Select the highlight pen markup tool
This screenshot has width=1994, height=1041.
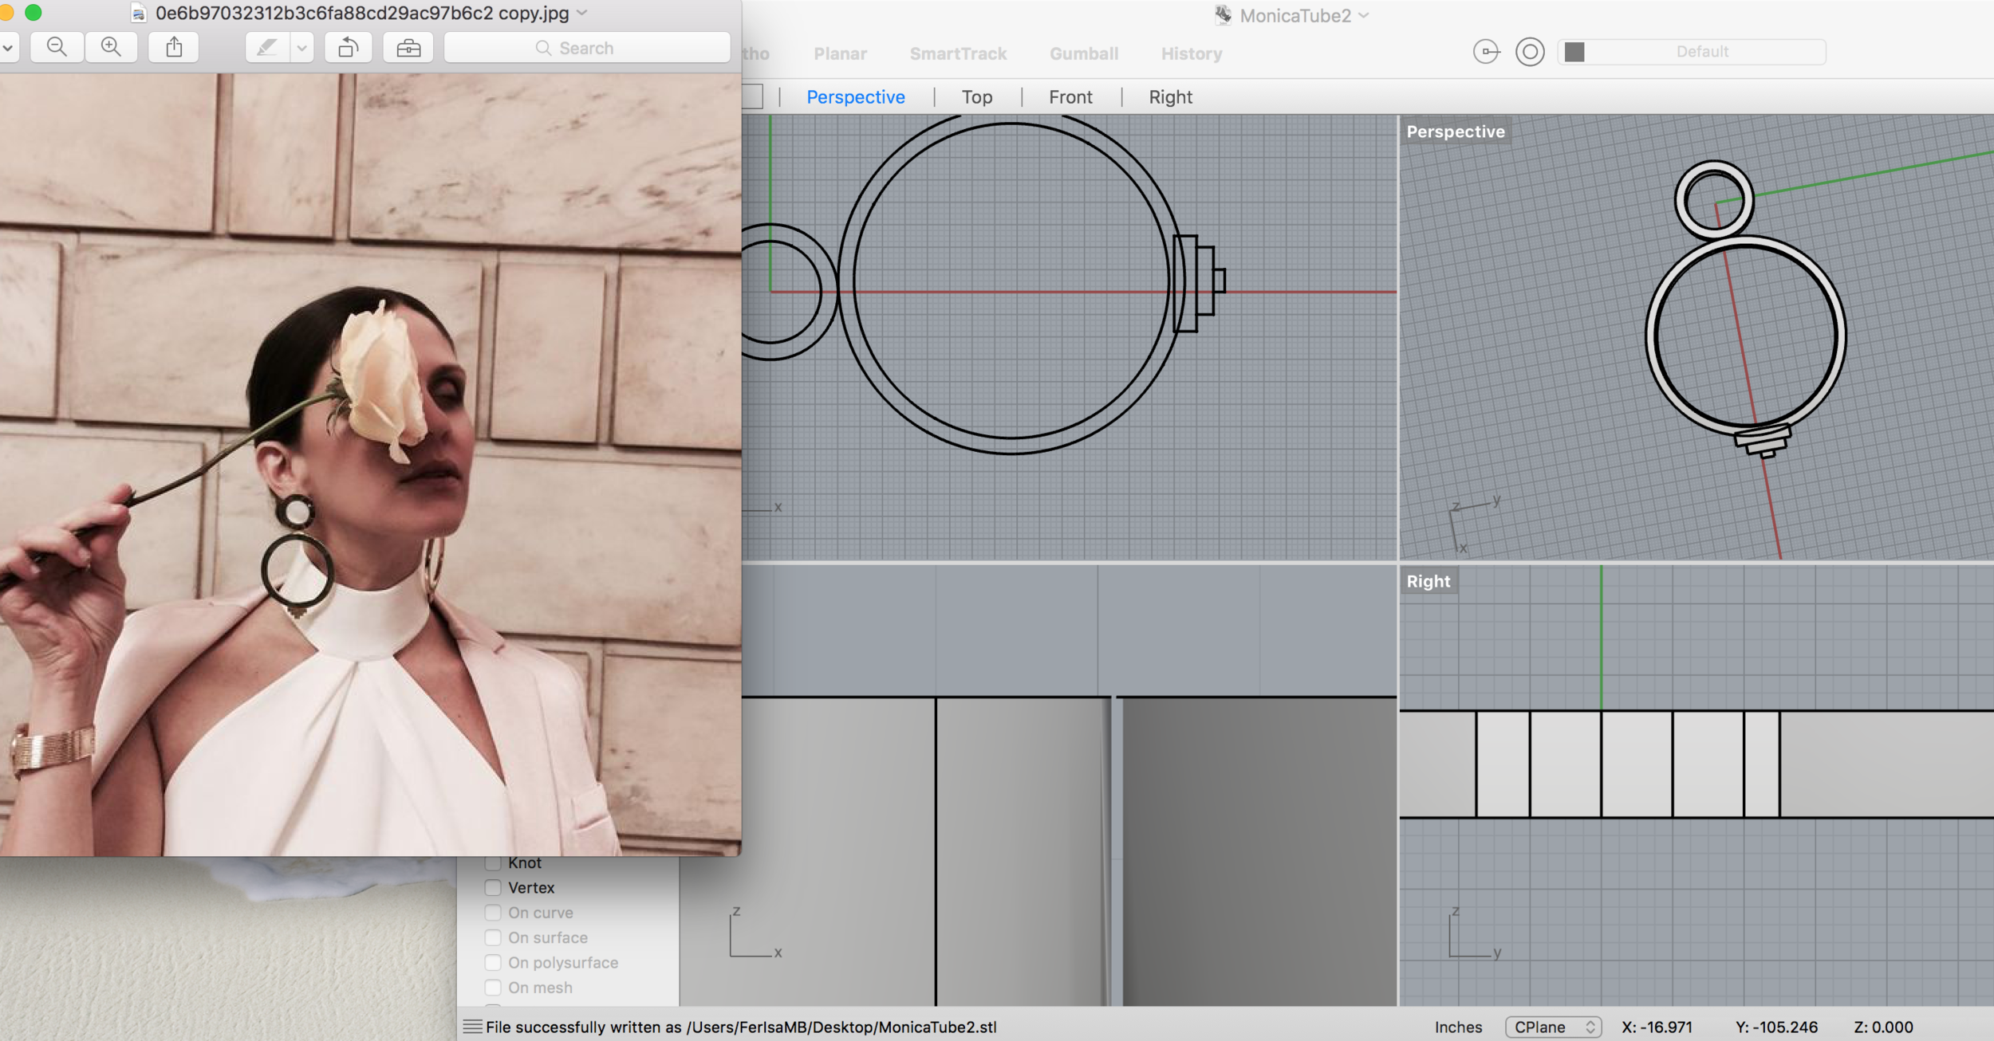tap(267, 48)
